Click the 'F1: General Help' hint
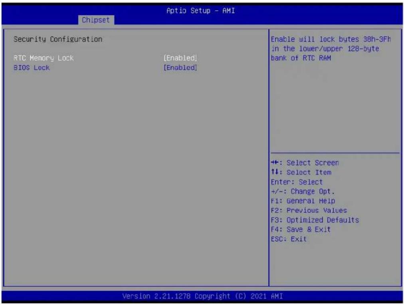Screen dimensions: 404x305 click(x=303, y=201)
